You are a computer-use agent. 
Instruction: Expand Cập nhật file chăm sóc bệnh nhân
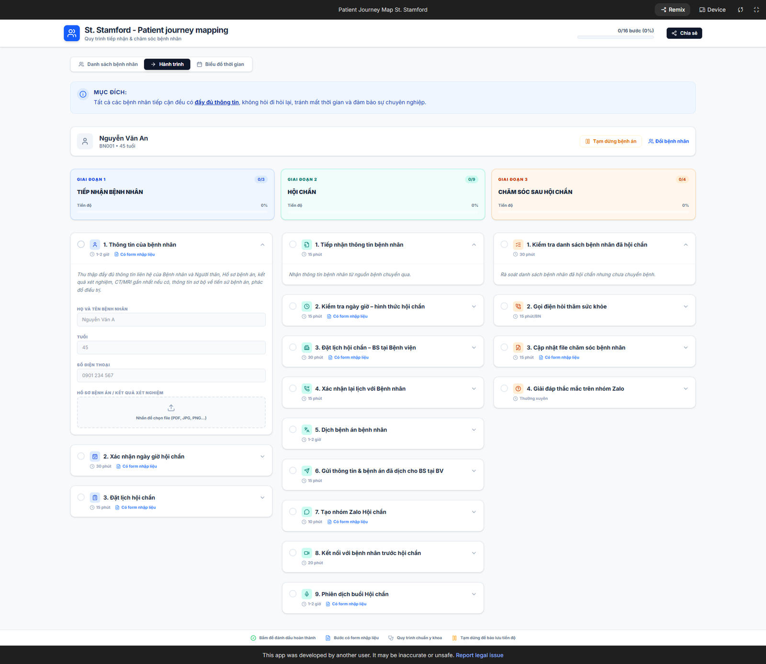click(686, 348)
